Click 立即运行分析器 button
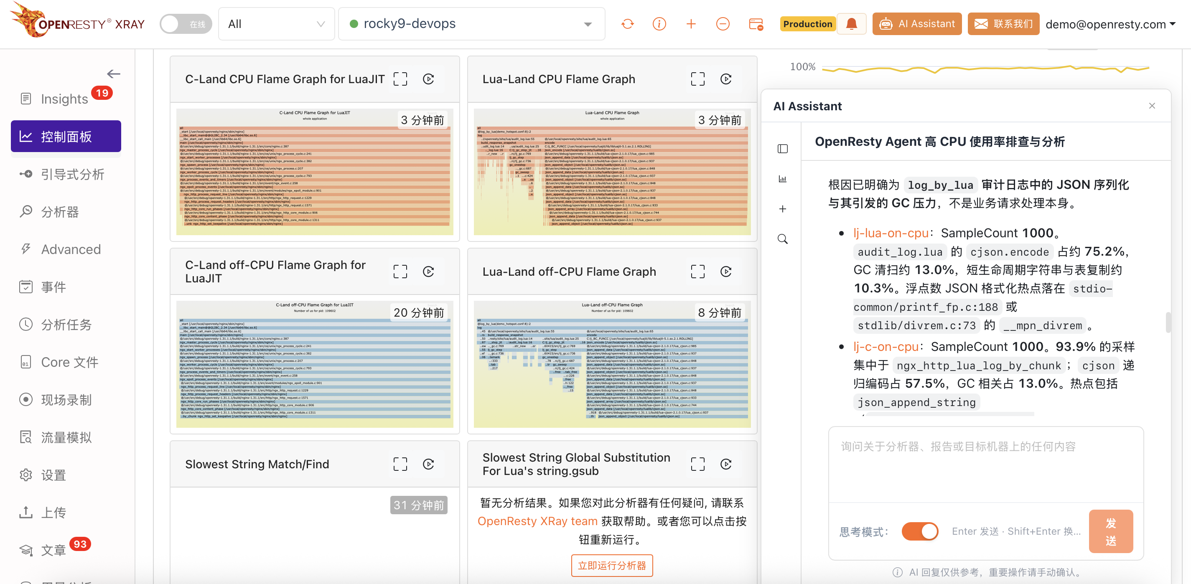Image resolution: width=1191 pixels, height=584 pixels. tap(612, 566)
